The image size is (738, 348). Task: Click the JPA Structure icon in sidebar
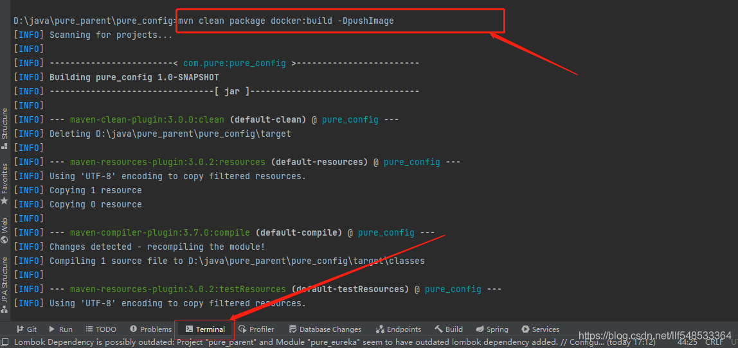click(x=4, y=309)
